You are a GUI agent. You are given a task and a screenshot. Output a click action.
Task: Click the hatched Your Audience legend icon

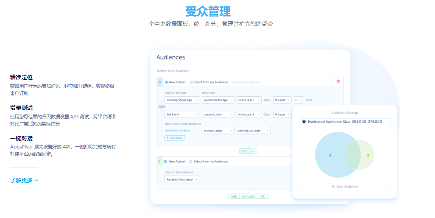(x=334, y=186)
